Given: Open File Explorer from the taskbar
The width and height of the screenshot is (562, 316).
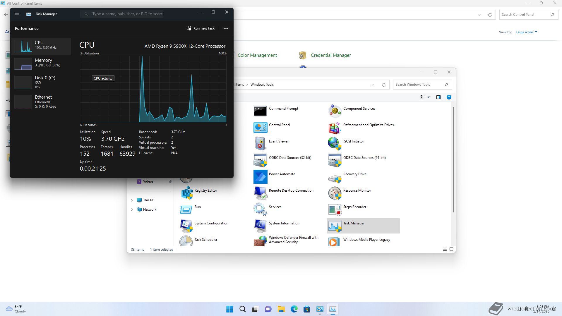Looking at the screenshot, I should coord(281,309).
